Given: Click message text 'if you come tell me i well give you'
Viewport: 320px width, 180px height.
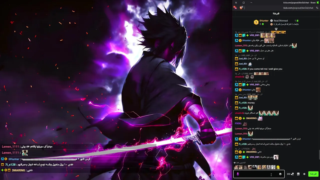Looking at the screenshot, I should click(265, 69).
